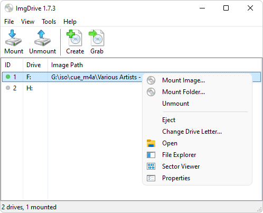Screen dimensions: 263x213
Task: Select the F: drive letter cell
Action: [x=29, y=77]
